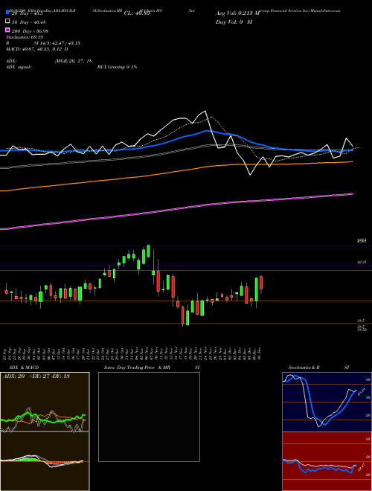
Task: Open the empty Intra Day Trading Price panel
Action: (149, 417)
